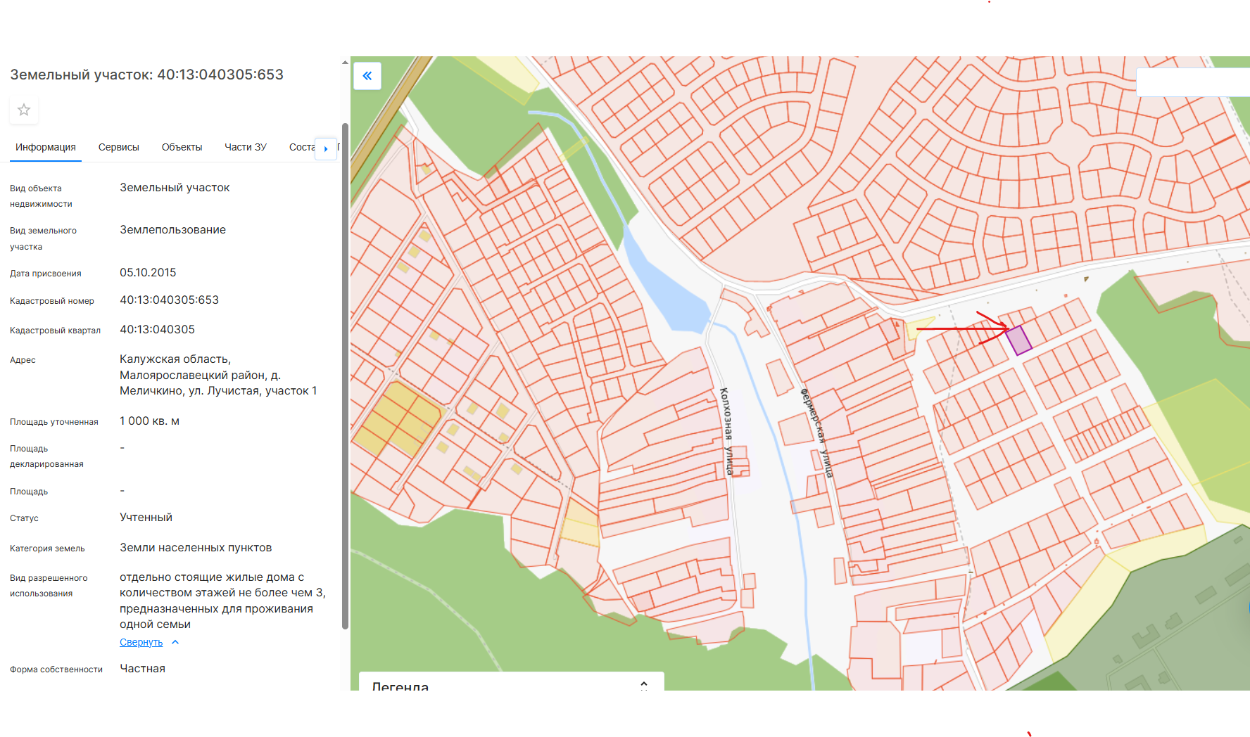Go to the Информация tab
This screenshot has width=1250, height=737.
click(46, 147)
